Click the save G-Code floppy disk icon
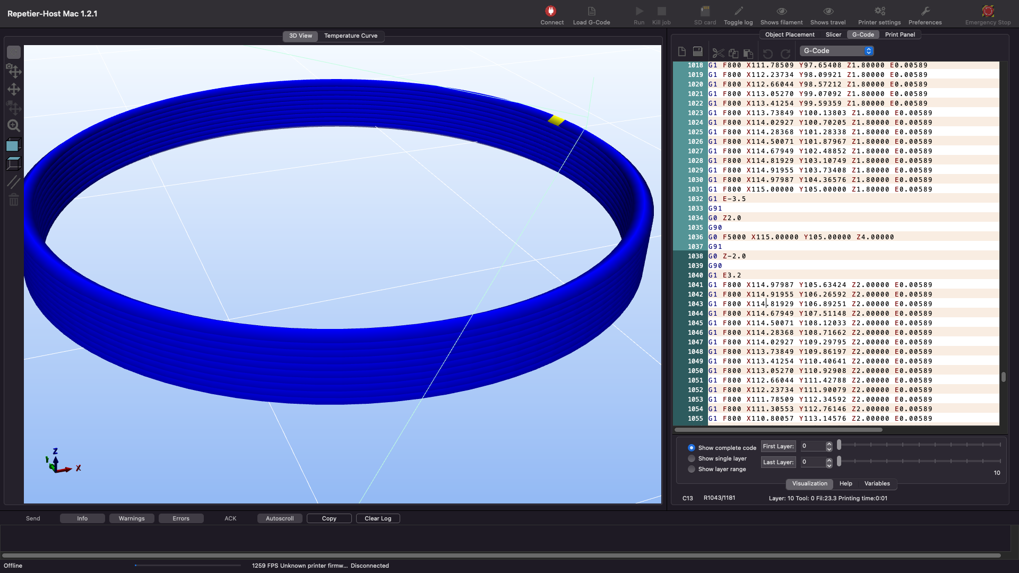This screenshot has width=1019, height=573. tap(697, 51)
